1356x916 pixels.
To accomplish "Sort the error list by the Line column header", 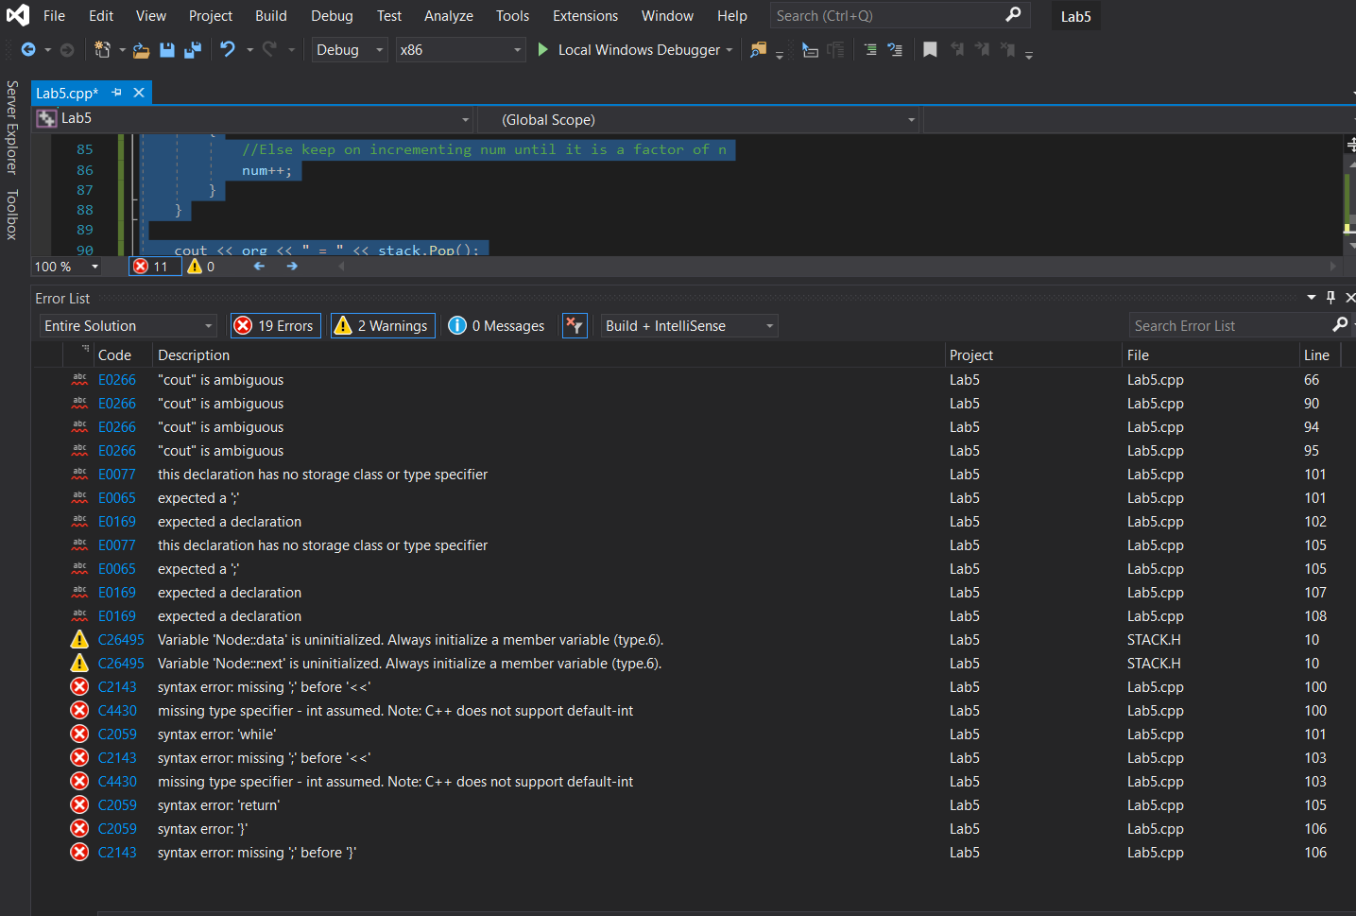I will [x=1316, y=355].
